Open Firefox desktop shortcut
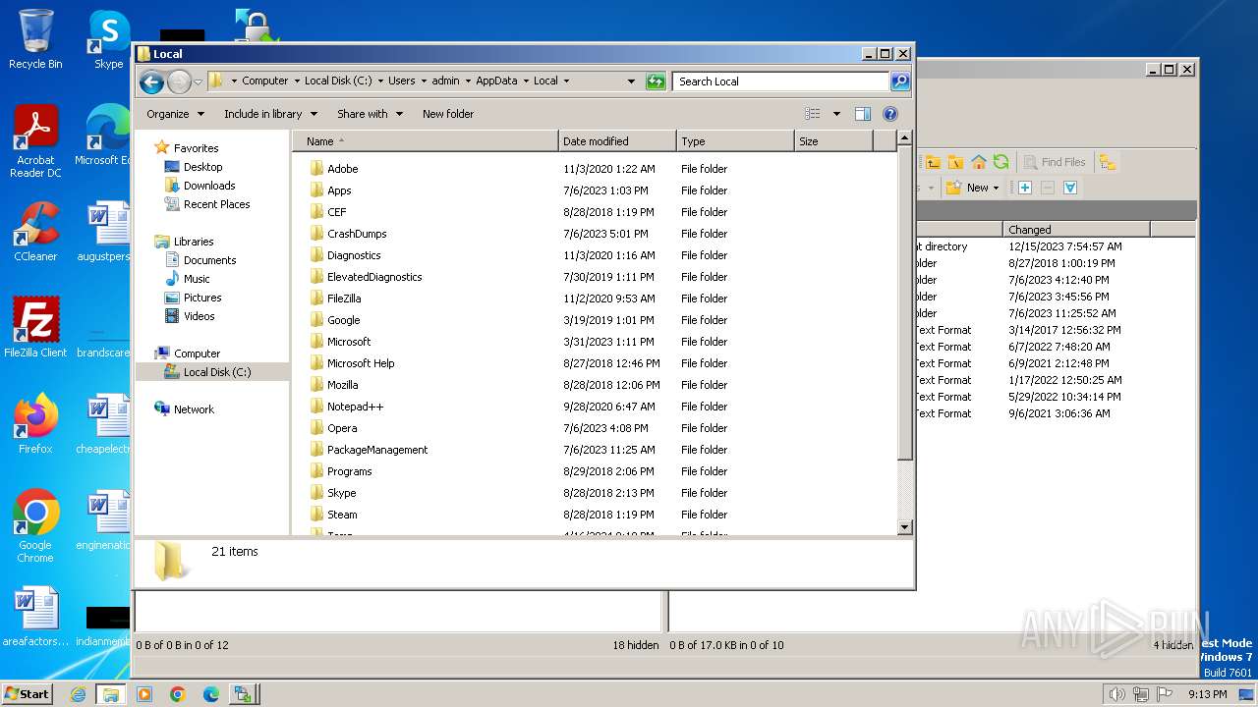Screen dimensions: 1258x707 click(x=35, y=424)
